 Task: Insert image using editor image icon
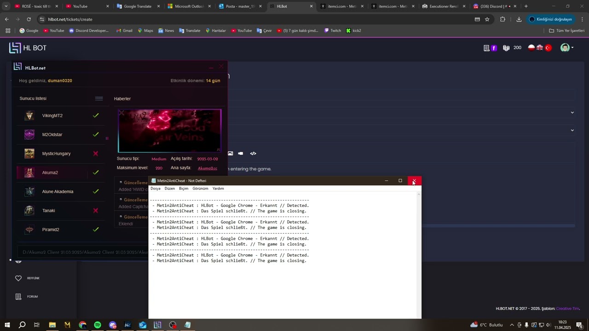pos(231,154)
